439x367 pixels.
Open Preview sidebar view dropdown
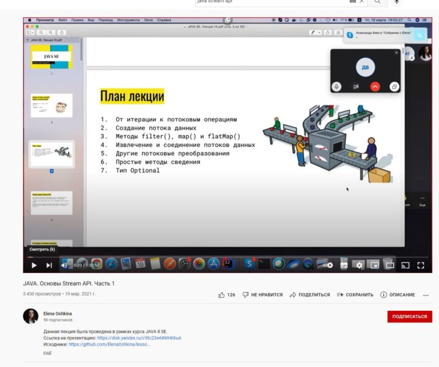30,32
